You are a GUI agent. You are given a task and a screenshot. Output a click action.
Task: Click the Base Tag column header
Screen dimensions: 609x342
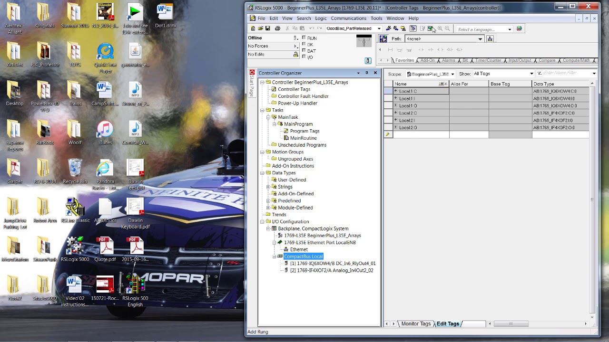click(511, 84)
